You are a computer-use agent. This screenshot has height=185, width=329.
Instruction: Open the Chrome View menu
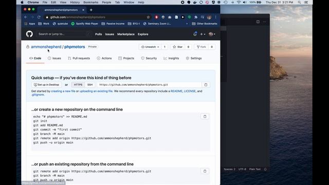(x=63, y=2)
